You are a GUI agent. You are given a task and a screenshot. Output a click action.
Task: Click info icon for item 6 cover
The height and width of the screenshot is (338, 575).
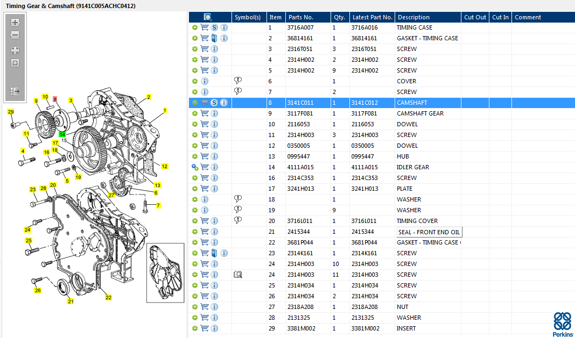[x=205, y=81]
